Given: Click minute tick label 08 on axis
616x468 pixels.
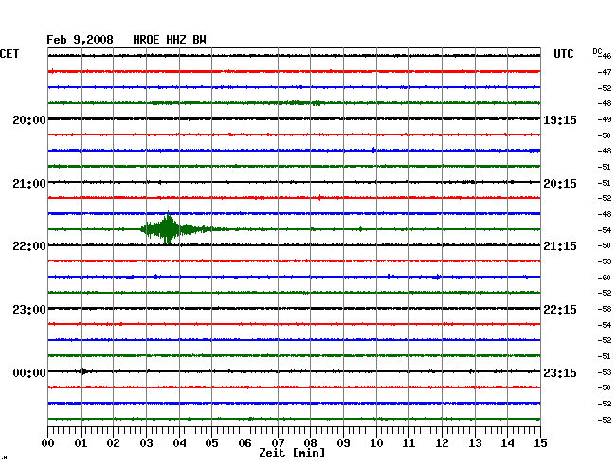Looking at the screenshot, I should [310, 442].
